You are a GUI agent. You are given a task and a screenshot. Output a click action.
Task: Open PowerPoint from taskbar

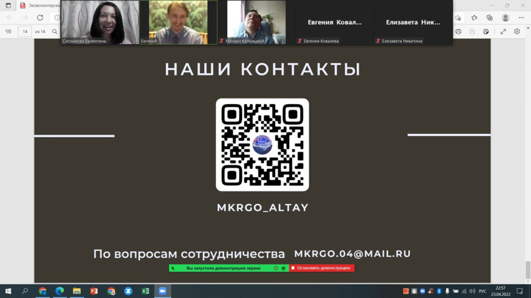(x=94, y=291)
